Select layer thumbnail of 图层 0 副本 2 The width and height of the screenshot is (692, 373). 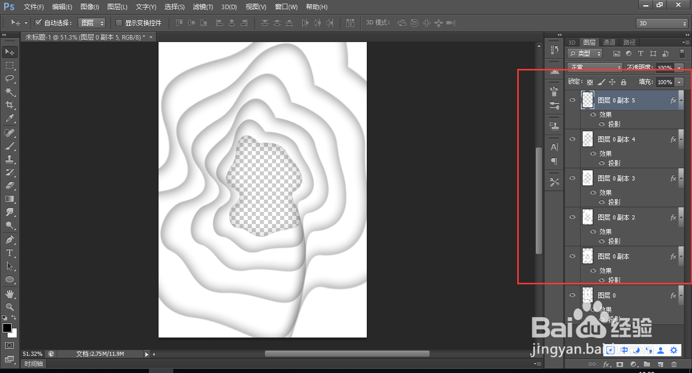(588, 217)
